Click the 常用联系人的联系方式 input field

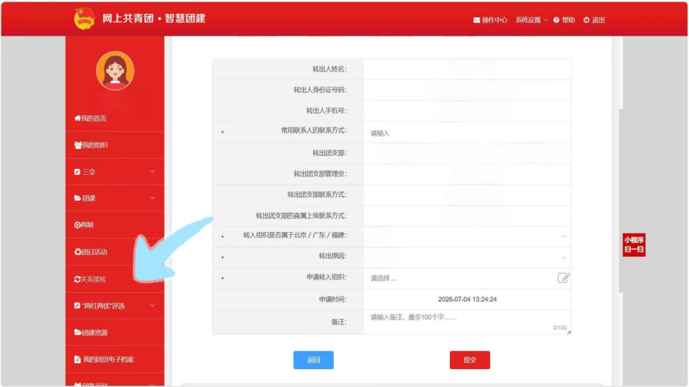coord(467,133)
